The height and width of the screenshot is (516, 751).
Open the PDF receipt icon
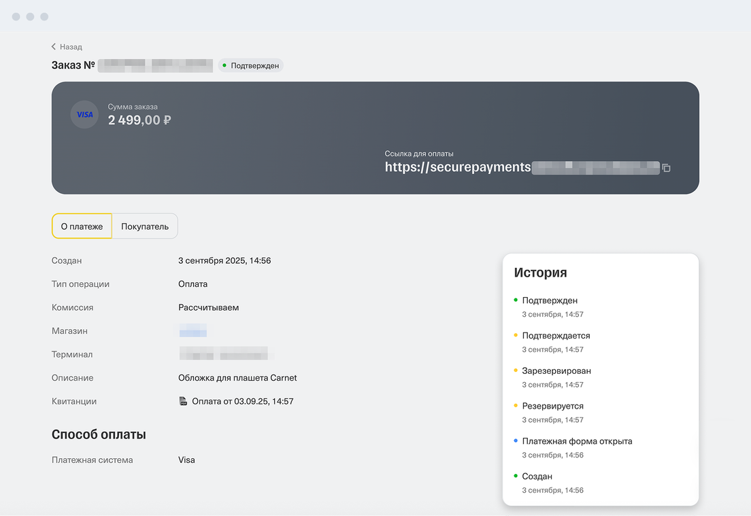coord(183,402)
